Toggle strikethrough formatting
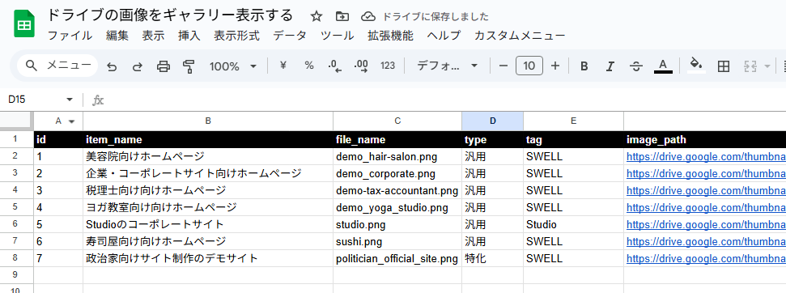 coord(636,66)
